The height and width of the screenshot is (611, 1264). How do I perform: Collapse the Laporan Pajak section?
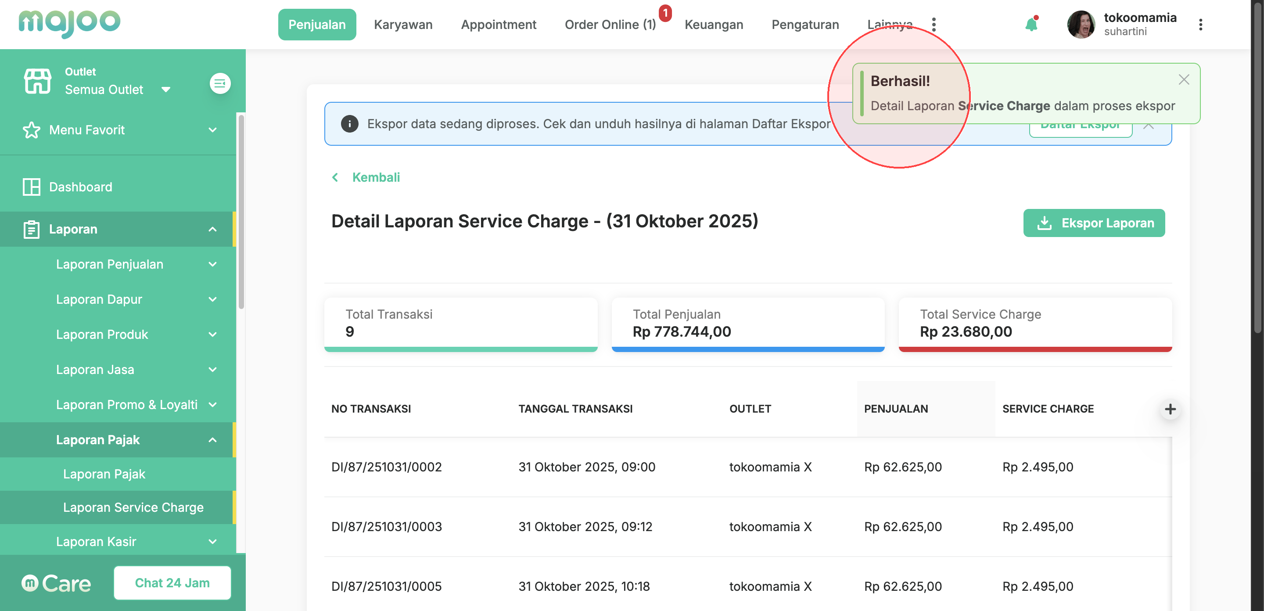coord(212,440)
